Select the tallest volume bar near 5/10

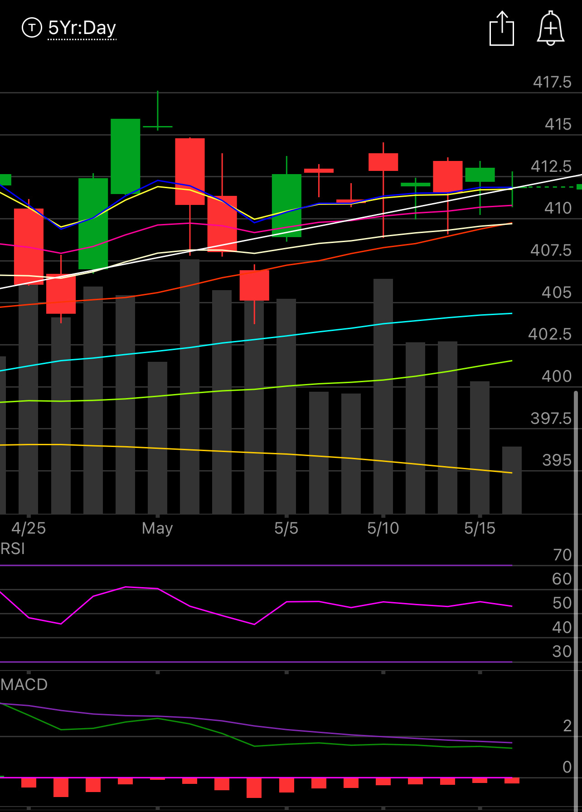click(x=383, y=396)
